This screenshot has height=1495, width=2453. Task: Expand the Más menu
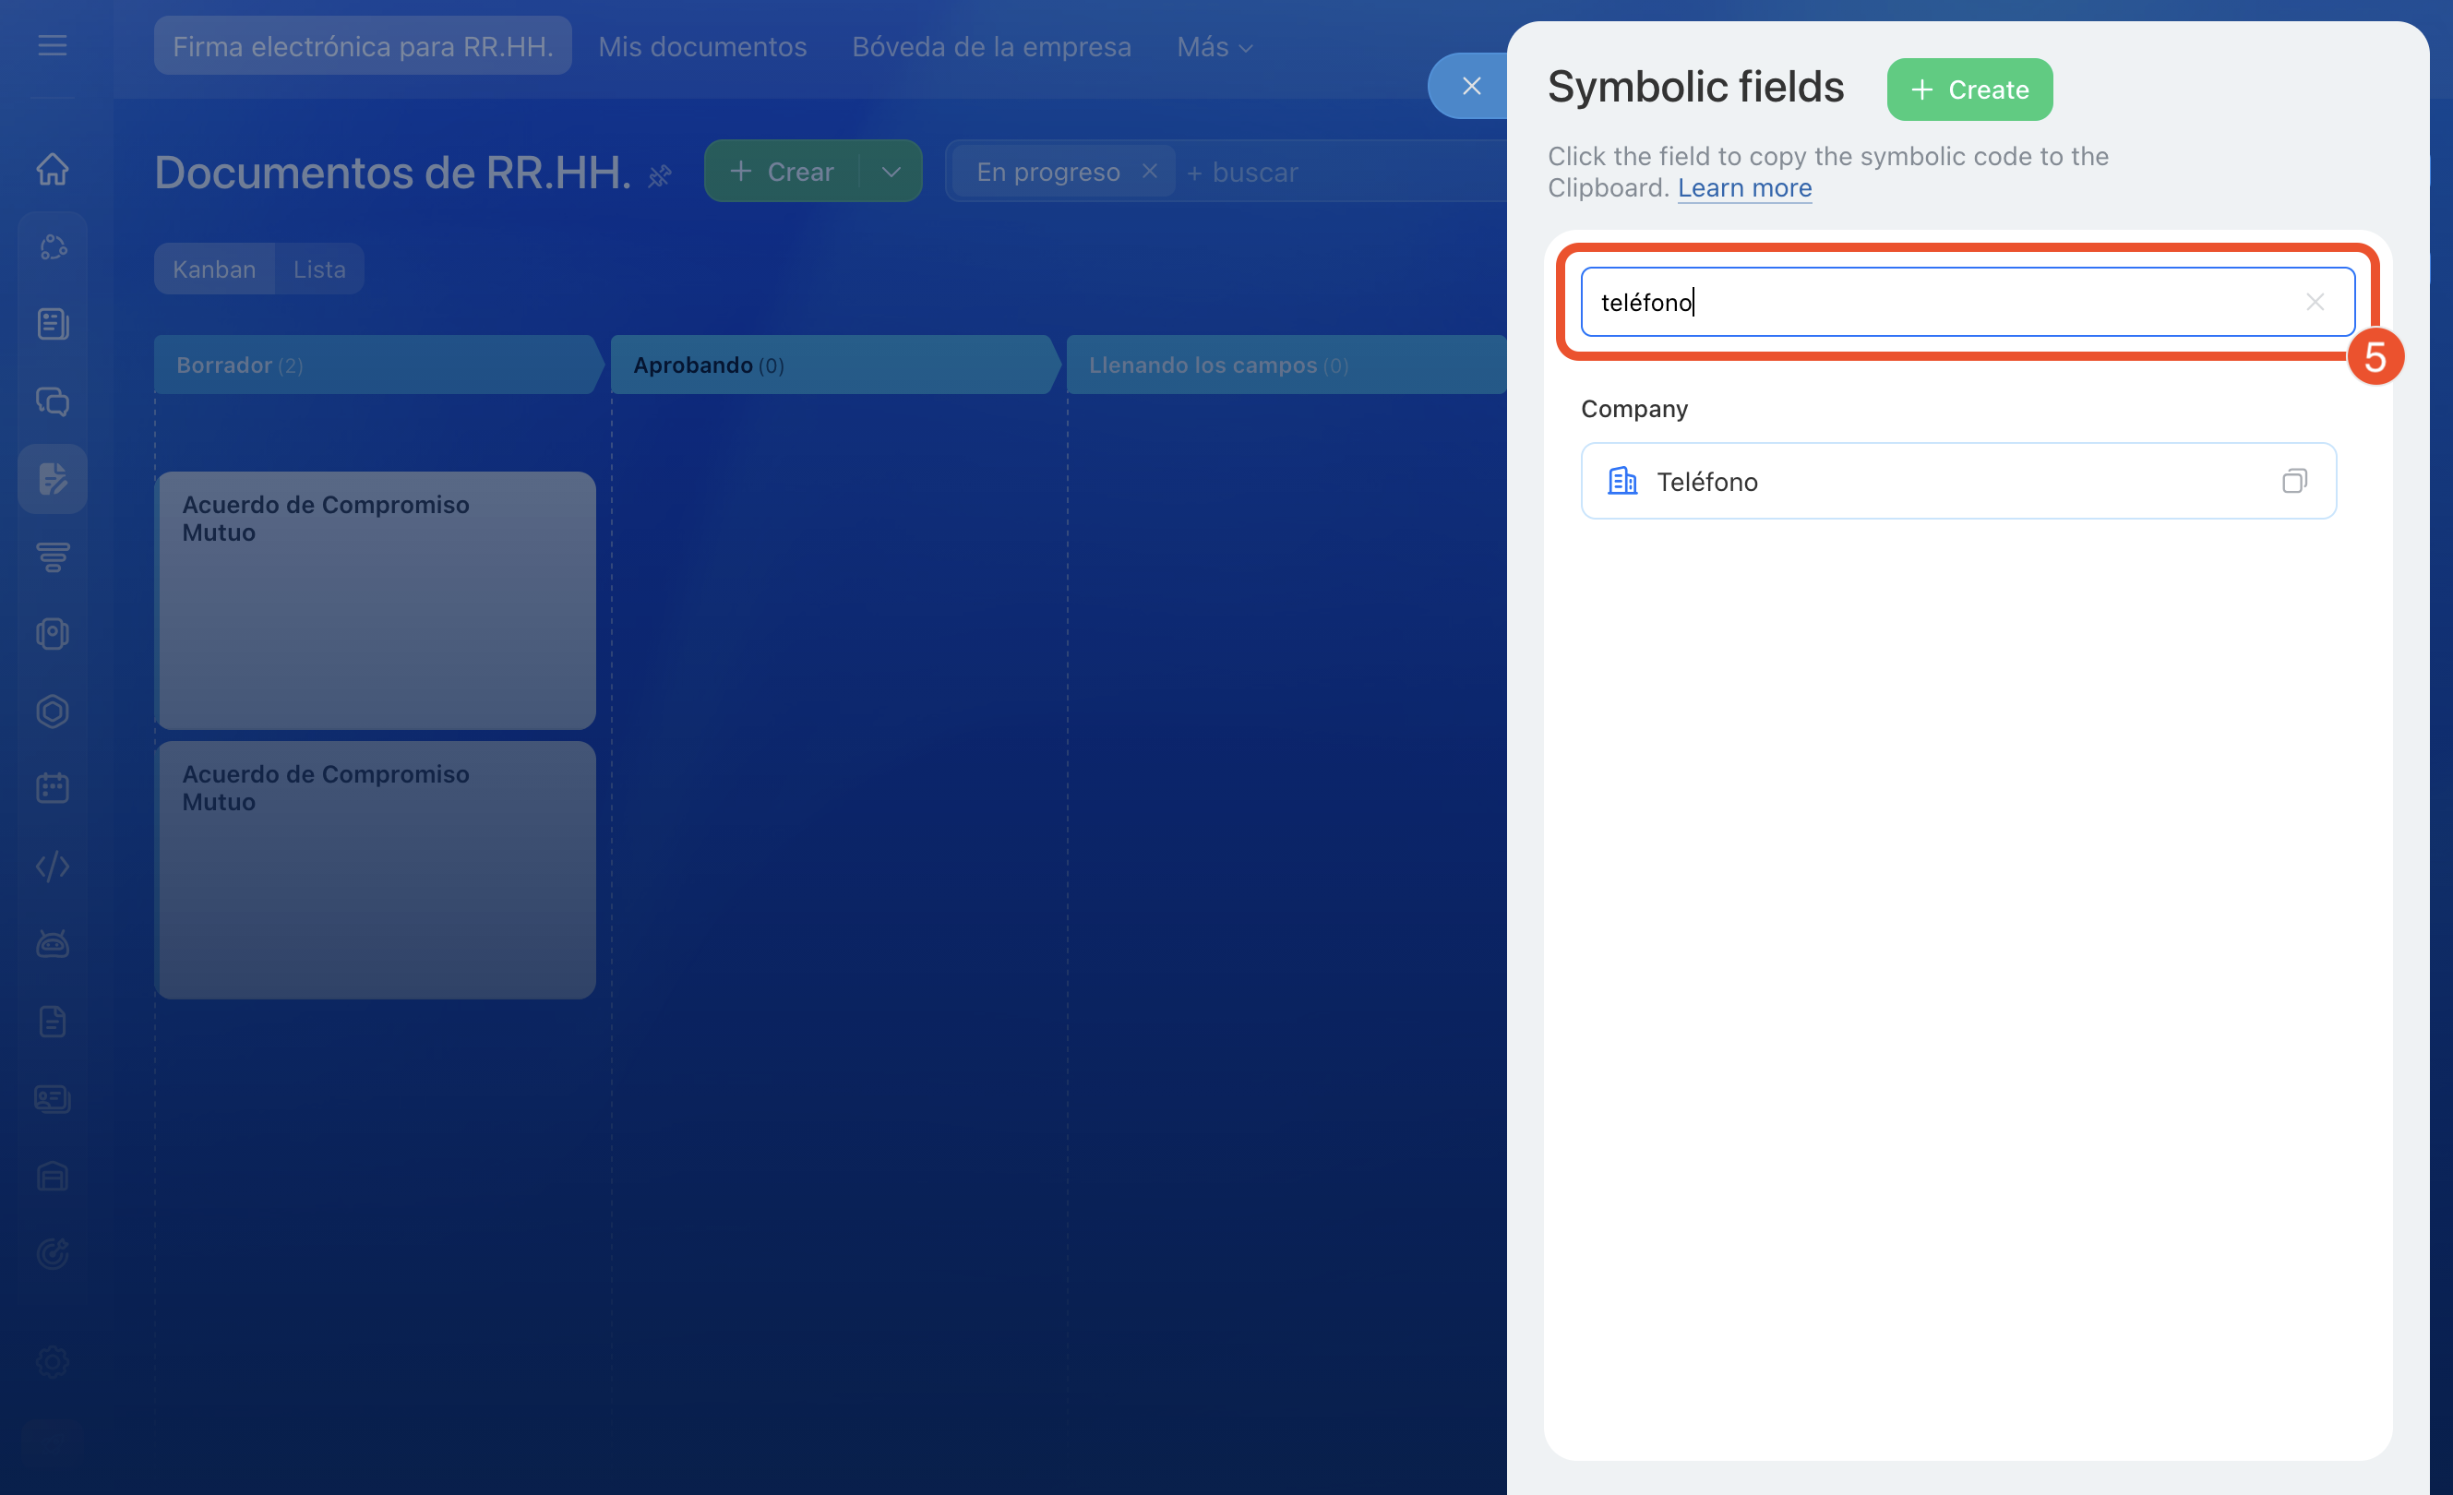click(1214, 47)
